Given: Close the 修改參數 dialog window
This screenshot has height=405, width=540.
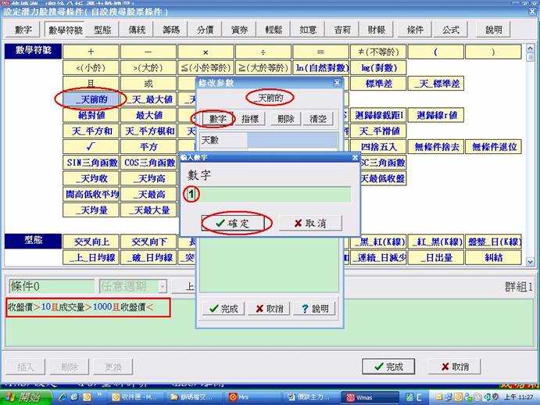Looking at the screenshot, I should (338, 82).
